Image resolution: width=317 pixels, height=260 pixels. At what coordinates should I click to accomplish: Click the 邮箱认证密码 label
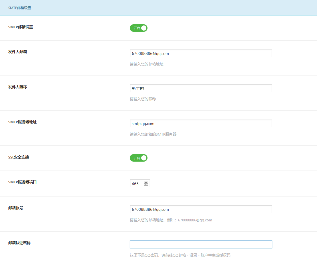[19, 243]
